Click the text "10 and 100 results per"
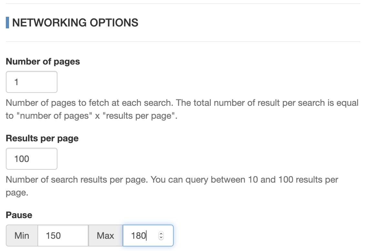The image size is (370, 251). click(293, 180)
